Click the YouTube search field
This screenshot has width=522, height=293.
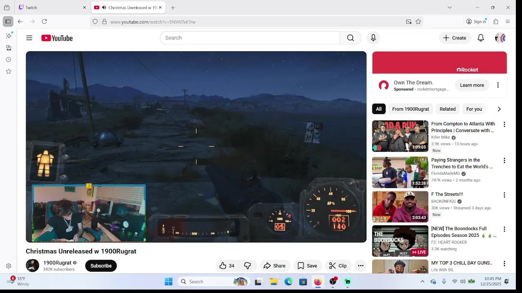pyautogui.click(x=250, y=38)
